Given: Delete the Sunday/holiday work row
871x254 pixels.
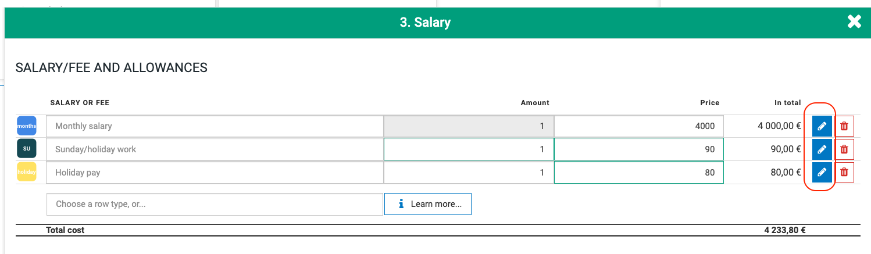Looking at the screenshot, I should tap(844, 149).
